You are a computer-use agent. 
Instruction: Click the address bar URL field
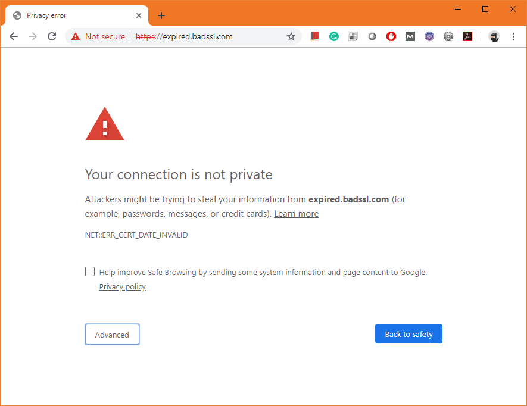click(x=214, y=36)
